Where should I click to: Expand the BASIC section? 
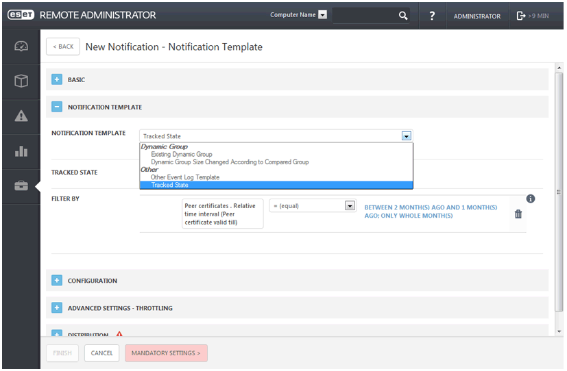(x=57, y=79)
